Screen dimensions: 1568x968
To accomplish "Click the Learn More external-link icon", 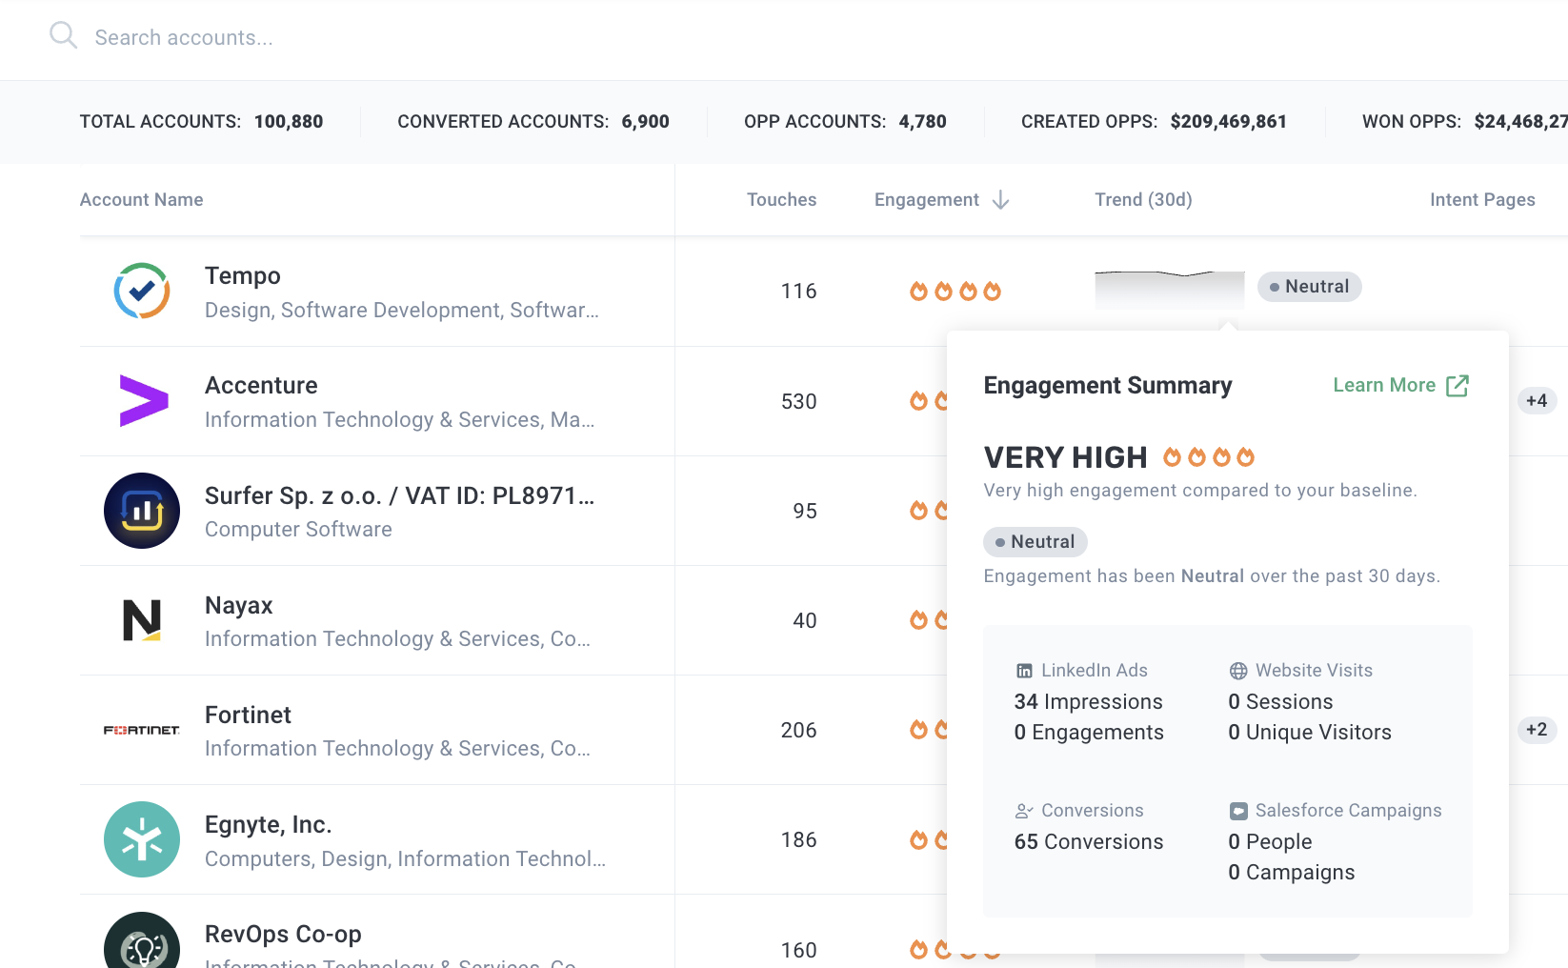I will pyautogui.click(x=1457, y=386).
